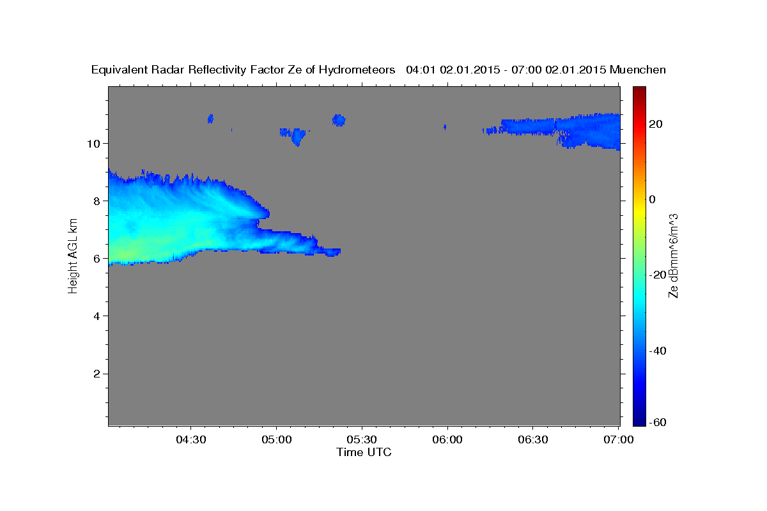
Task: Click the date range text '04:01 02.01.2015 - 07:00 02.01.2015 Muenchen'
Action: pos(536,70)
